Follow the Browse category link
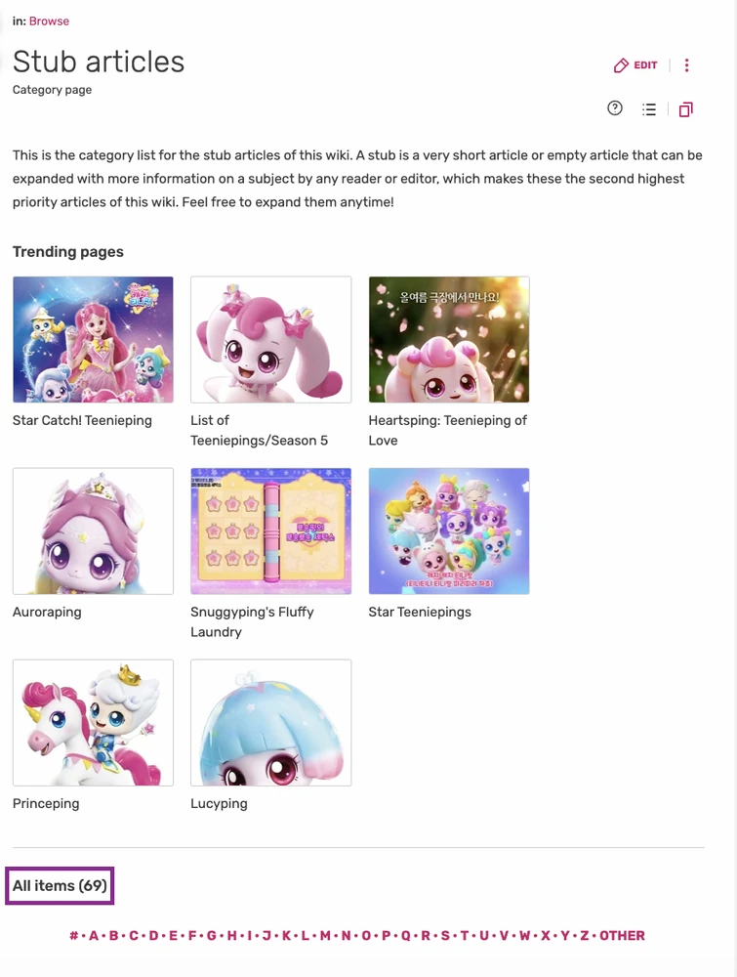This screenshot has height=977, width=737. (49, 21)
